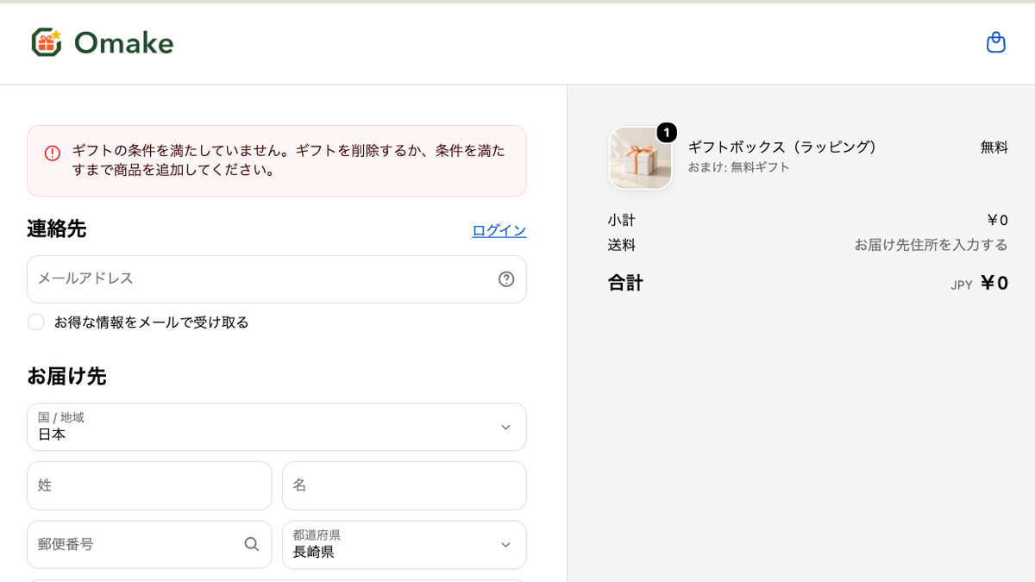Click the quantity badge on gift thumbnail
The height and width of the screenshot is (582, 1035).
coord(667,133)
